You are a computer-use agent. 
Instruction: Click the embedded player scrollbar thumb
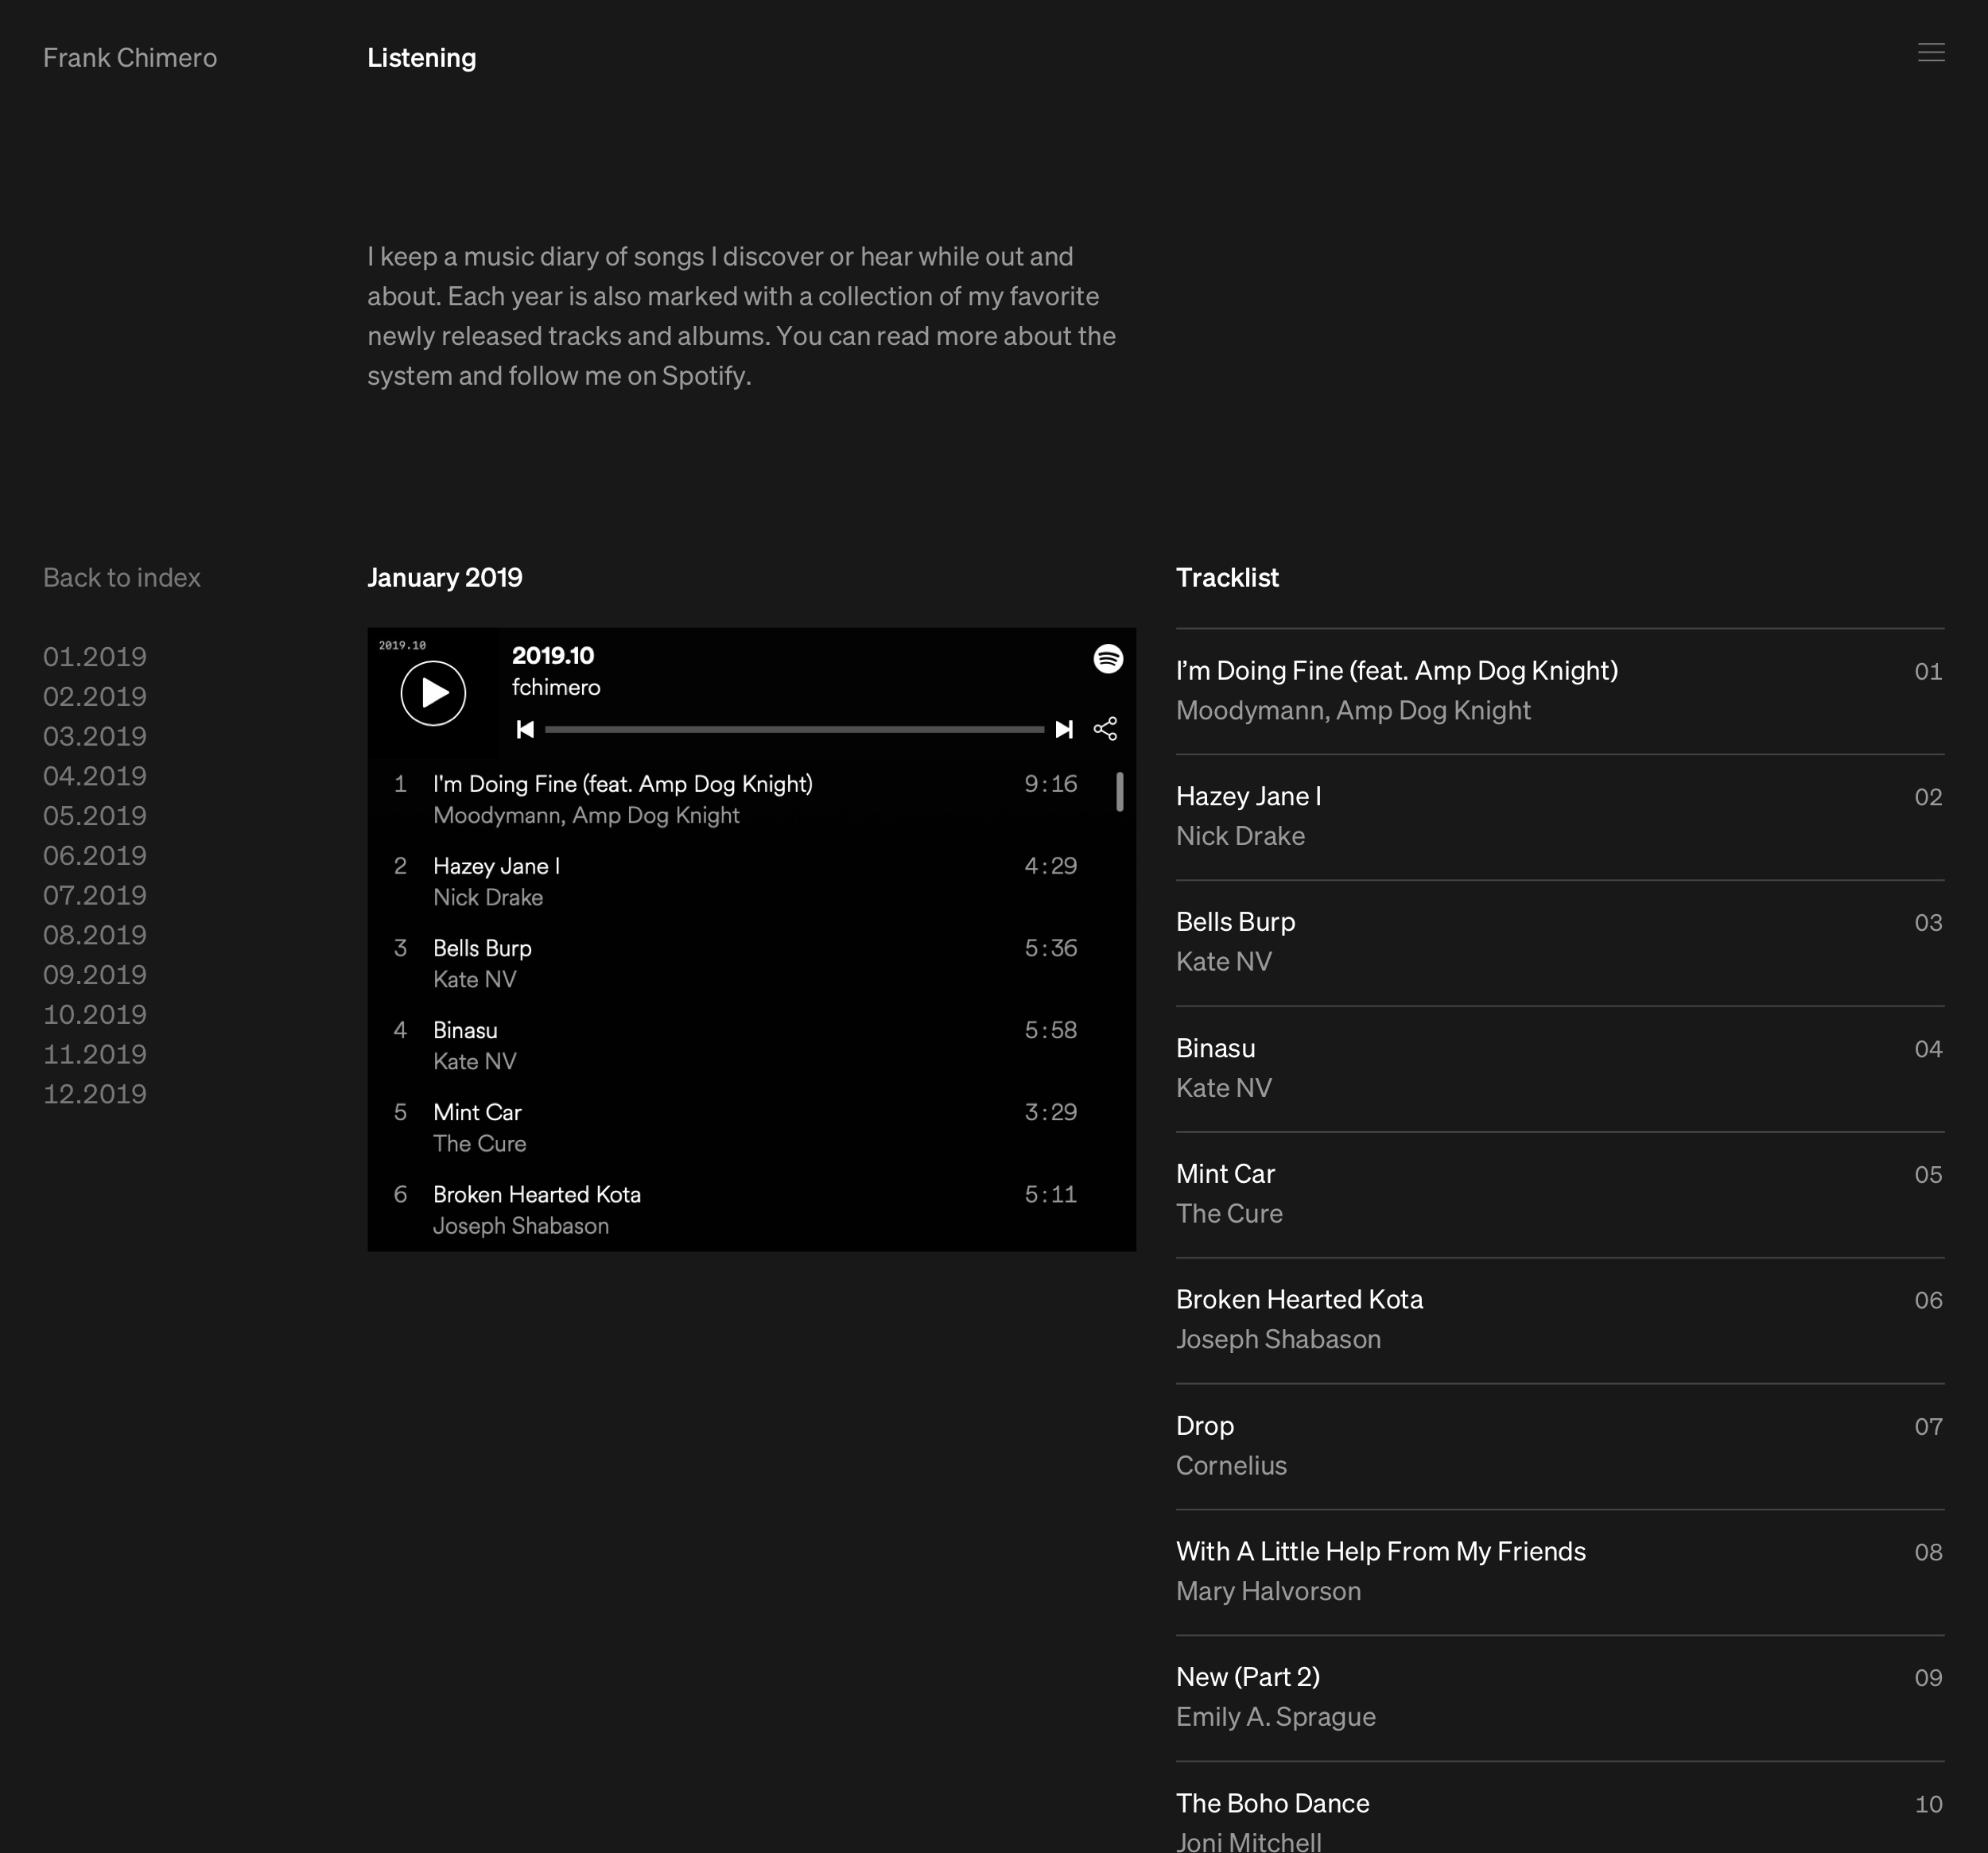click(x=1119, y=792)
